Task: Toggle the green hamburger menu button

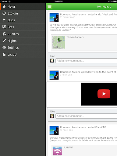Action: click(50, 7)
